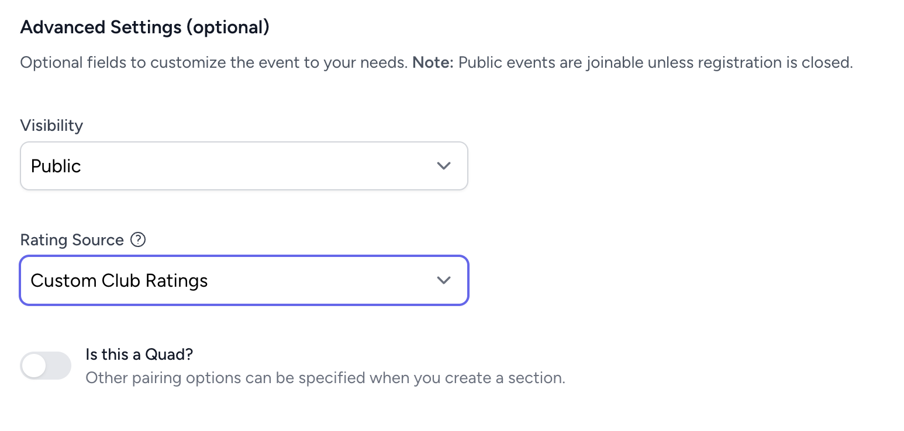
Task: Click empty middle area of Visibility select box
Action: [263, 166]
